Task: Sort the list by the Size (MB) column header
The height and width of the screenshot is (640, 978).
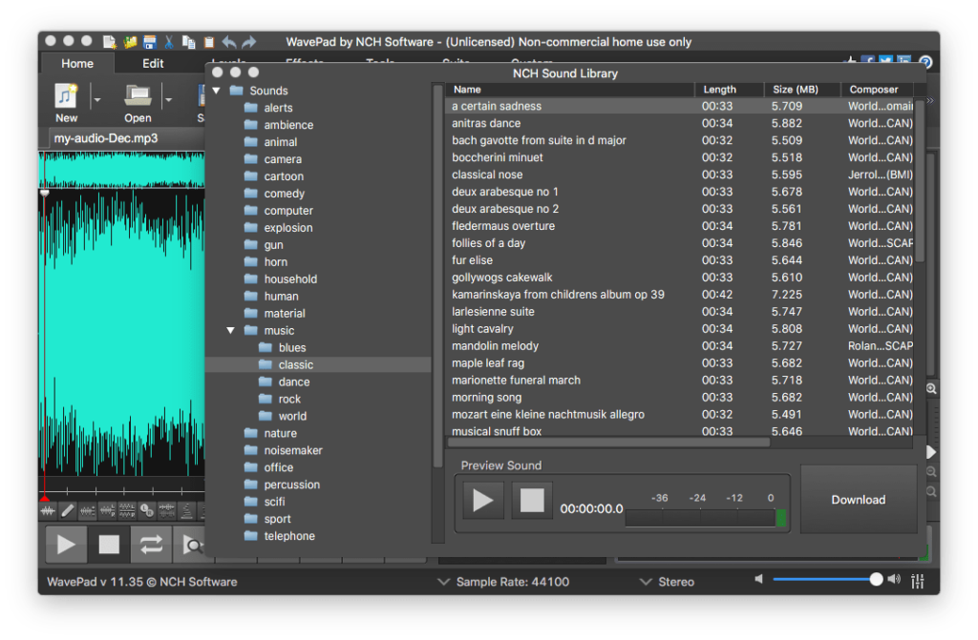Action: 802,90
